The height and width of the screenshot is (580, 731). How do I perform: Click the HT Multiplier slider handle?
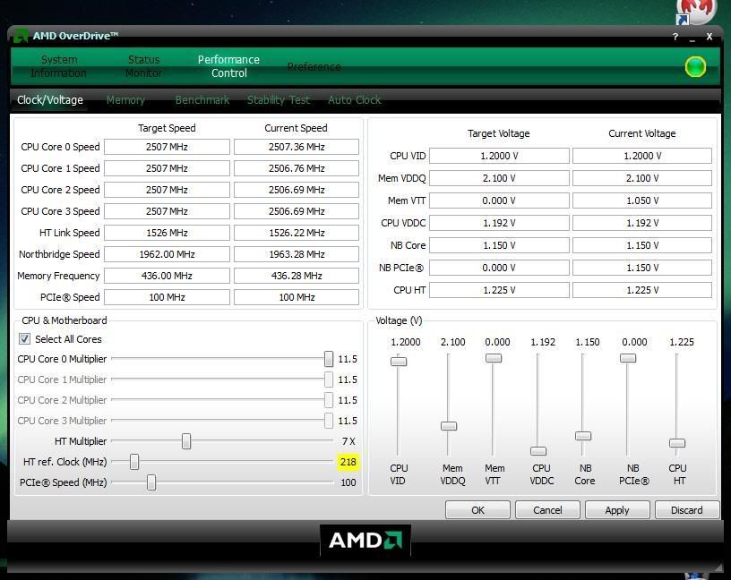186,440
